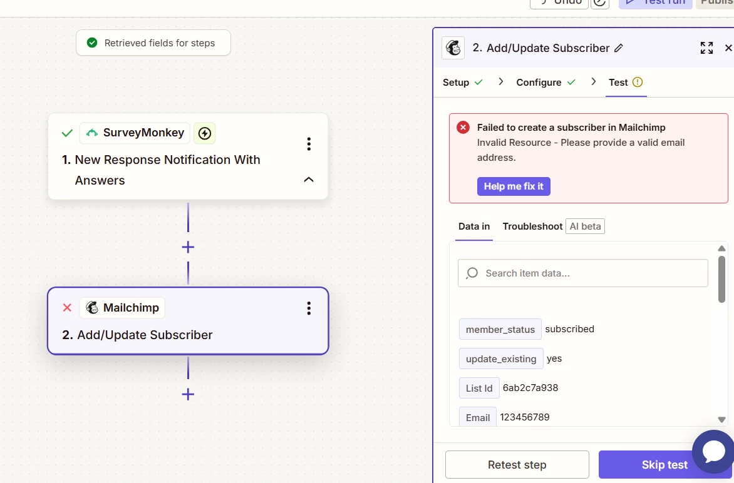Click the green check in Retrieved fields notification
The height and width of the screenshot is (483, 734).
92,43
